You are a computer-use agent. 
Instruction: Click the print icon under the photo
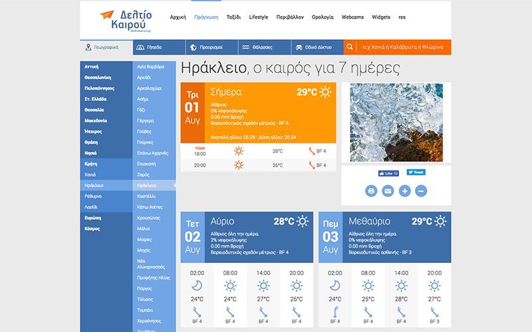click(371, 191)
